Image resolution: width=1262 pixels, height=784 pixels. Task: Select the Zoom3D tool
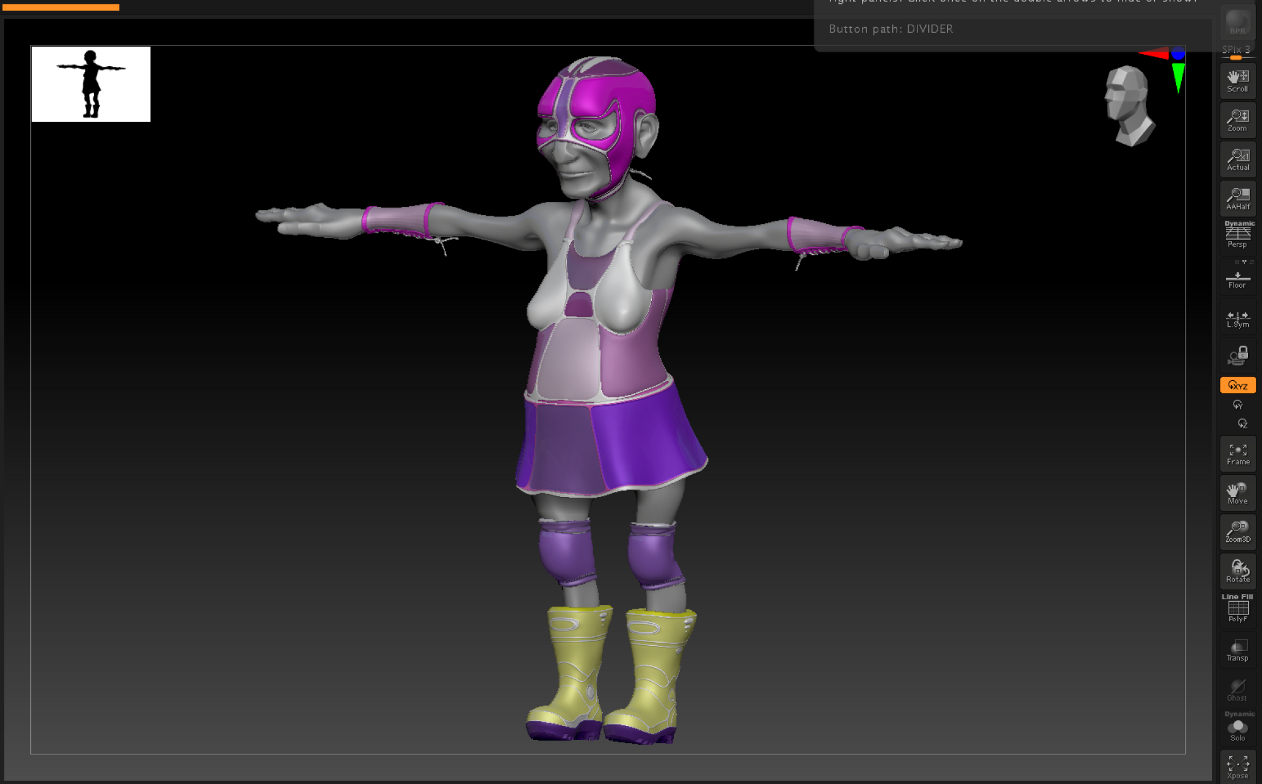pos(1237,532)
